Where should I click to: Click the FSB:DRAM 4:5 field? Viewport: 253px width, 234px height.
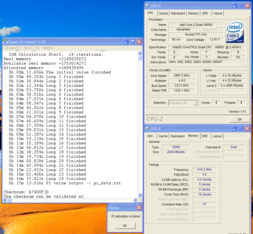tap(204, 174)
